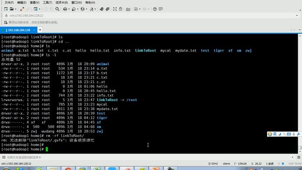Click the Lock screen padlock icon
302x170 pixels.
121,9
